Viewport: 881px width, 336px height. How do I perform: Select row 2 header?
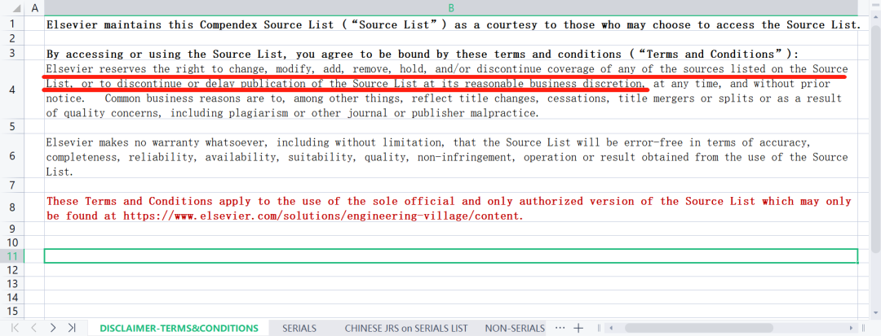click(x=12, y=38)
